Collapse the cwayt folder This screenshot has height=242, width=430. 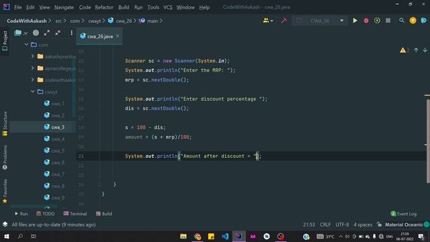pos(32,91)
